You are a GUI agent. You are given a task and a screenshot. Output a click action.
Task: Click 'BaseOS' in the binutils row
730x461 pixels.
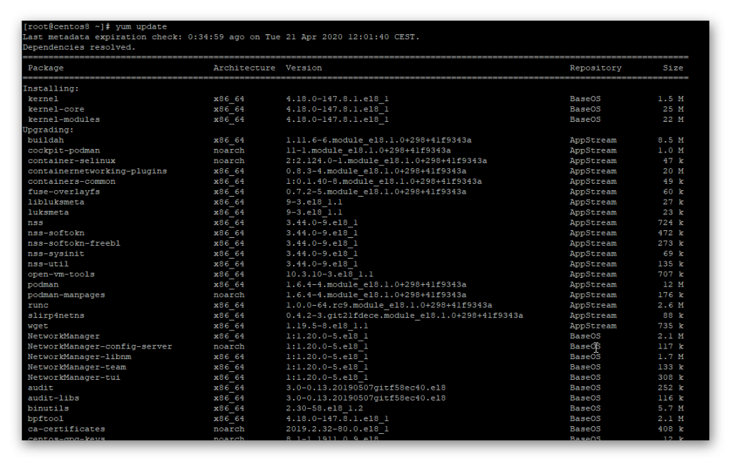[x=585, y=408]
